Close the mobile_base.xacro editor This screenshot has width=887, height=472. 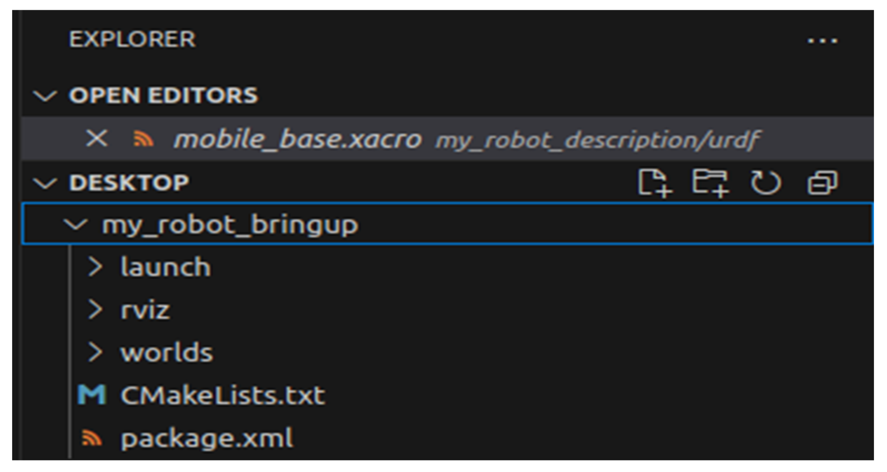click(x=97, y=139)
